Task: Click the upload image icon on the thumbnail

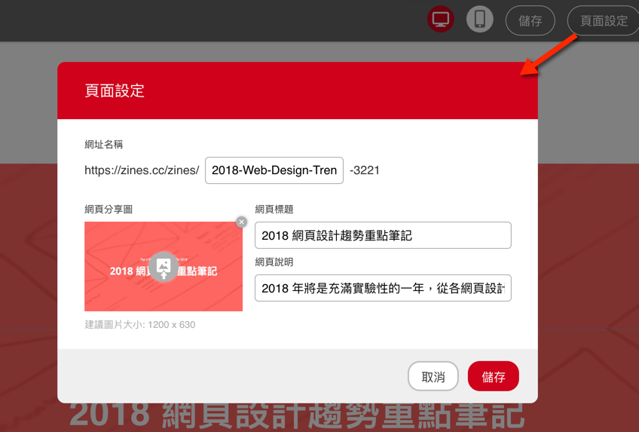Action: [x=164, y=267]
